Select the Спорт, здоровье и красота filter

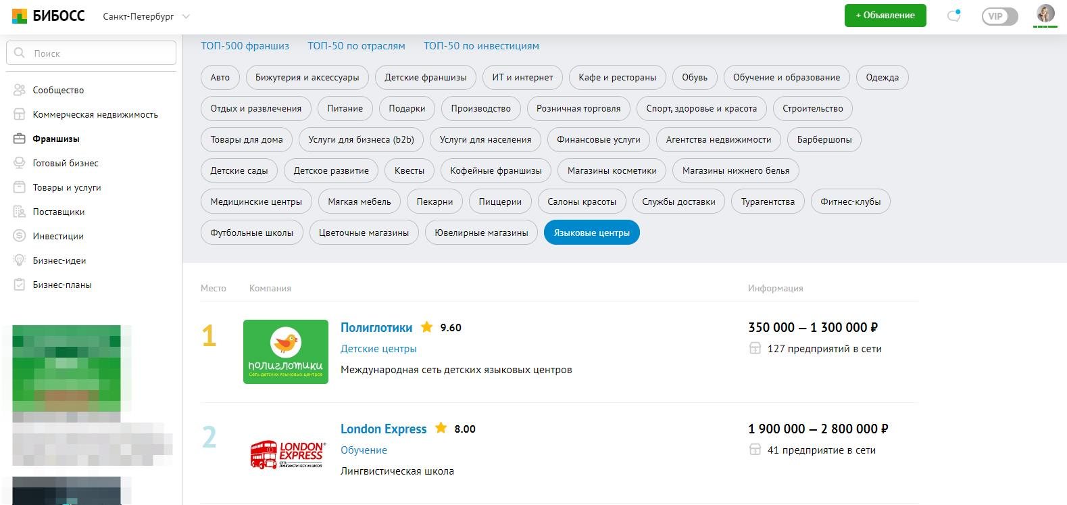pyautogui.click(x=701, y=108)
